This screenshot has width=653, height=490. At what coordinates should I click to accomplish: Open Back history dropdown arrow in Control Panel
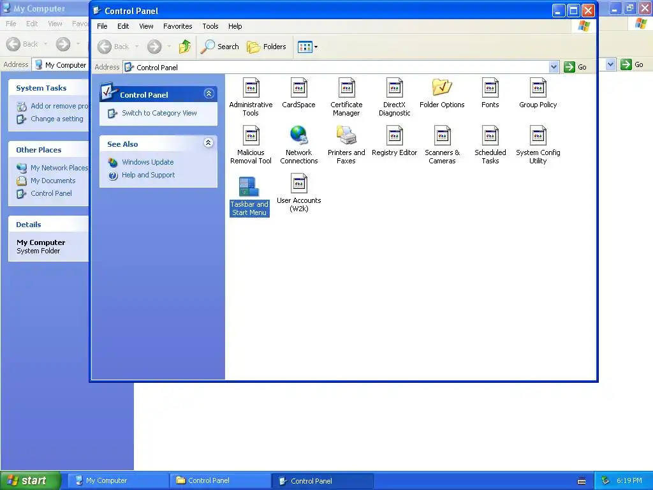tap(136, 47)
